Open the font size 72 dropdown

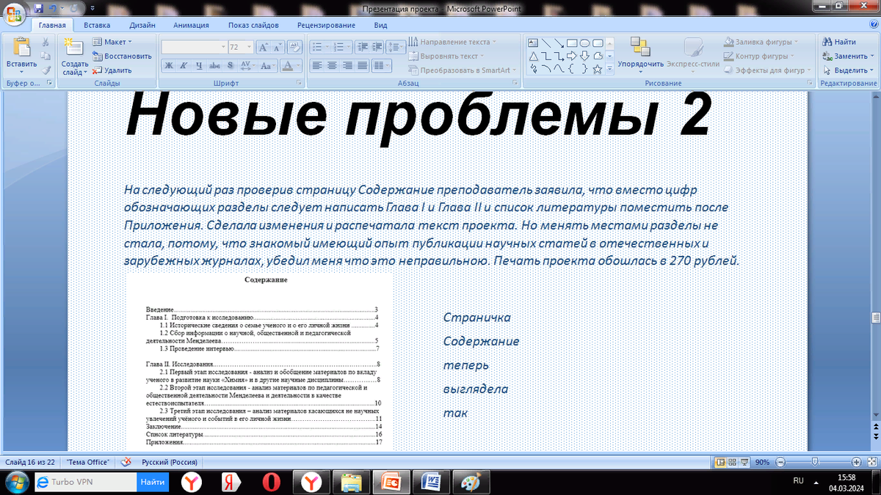(249, 47)
